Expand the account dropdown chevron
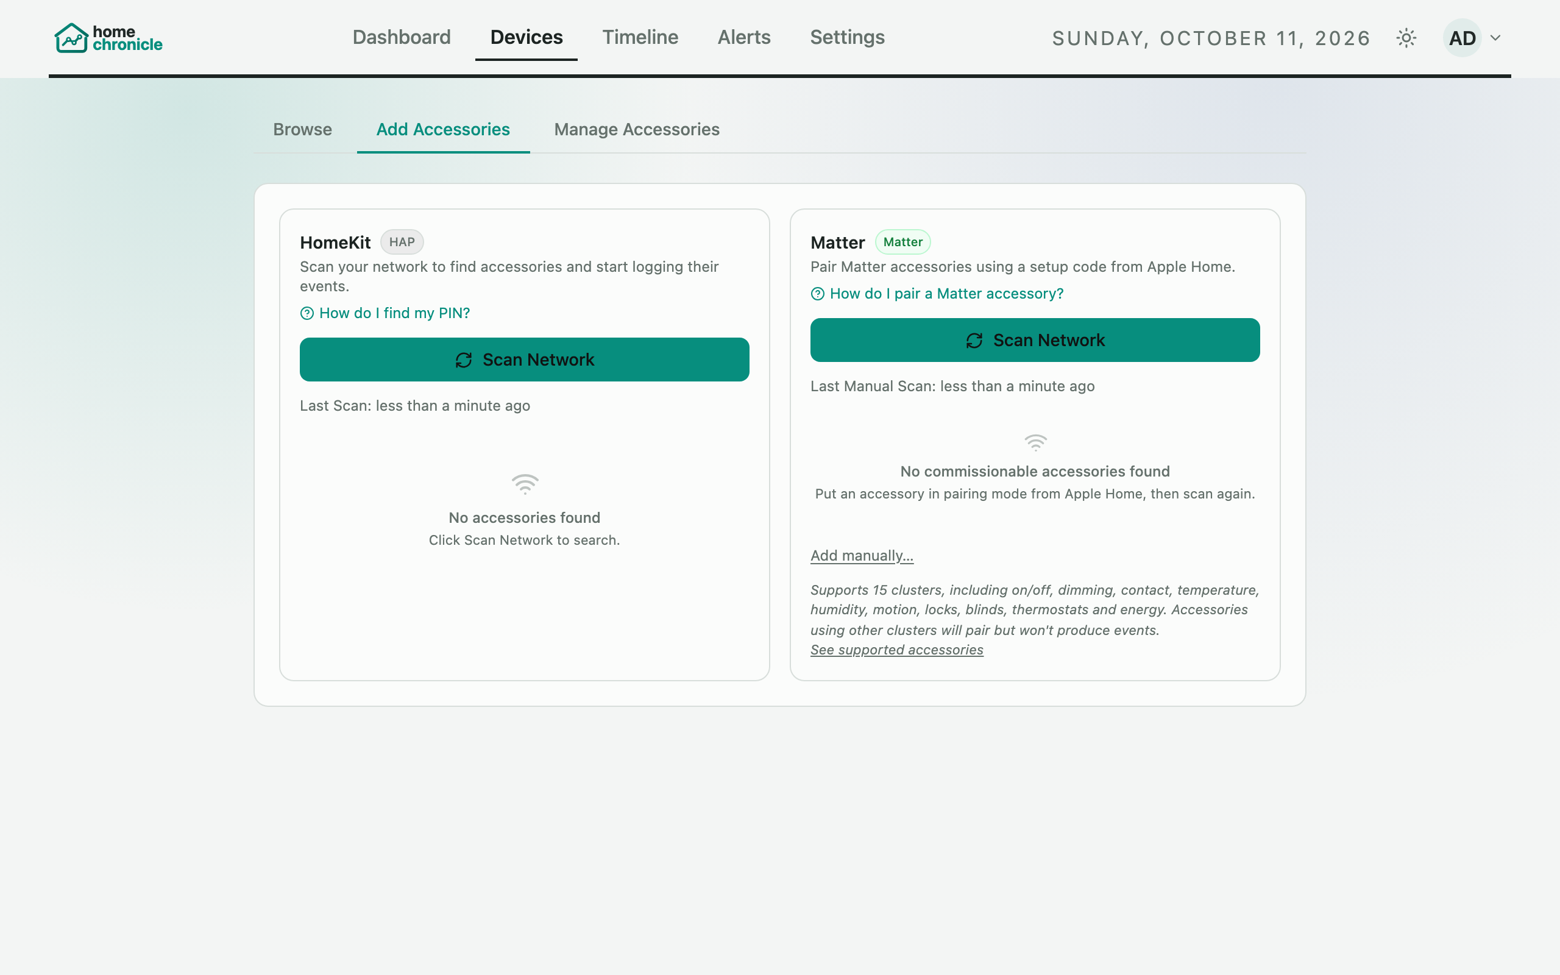This screenshot has width=1560, height=975. coord(1495,38)
